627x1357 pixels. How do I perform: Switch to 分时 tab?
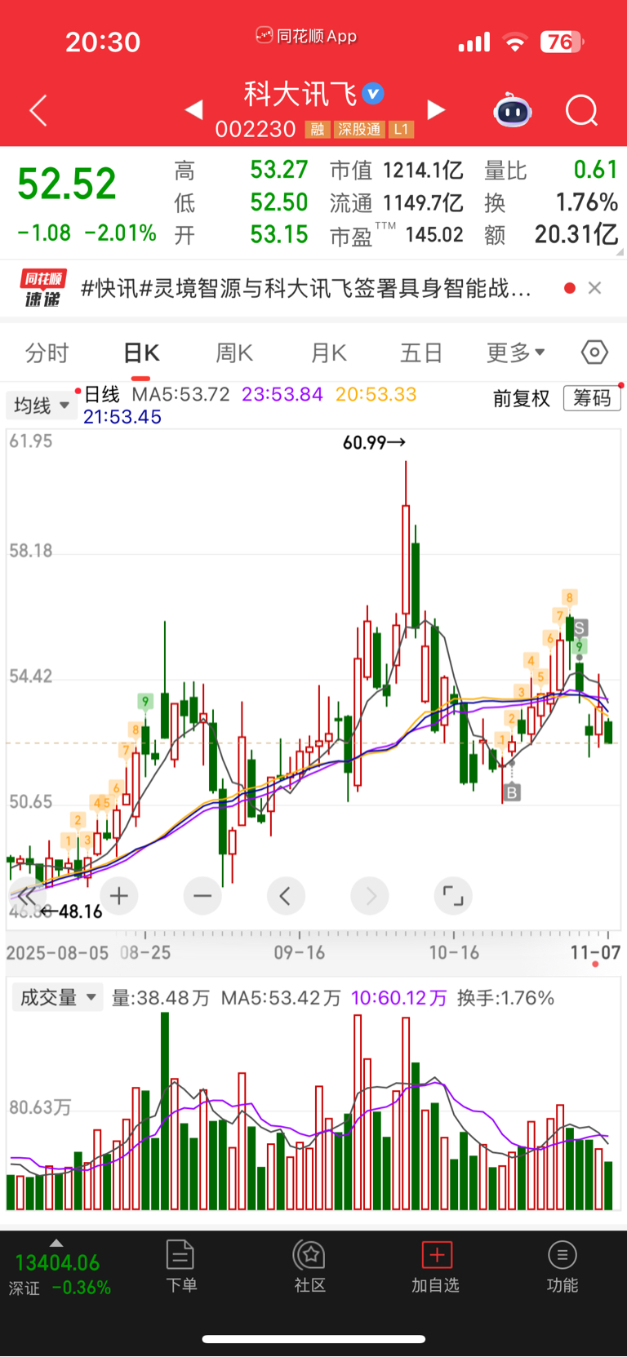(x=47, y=353)
